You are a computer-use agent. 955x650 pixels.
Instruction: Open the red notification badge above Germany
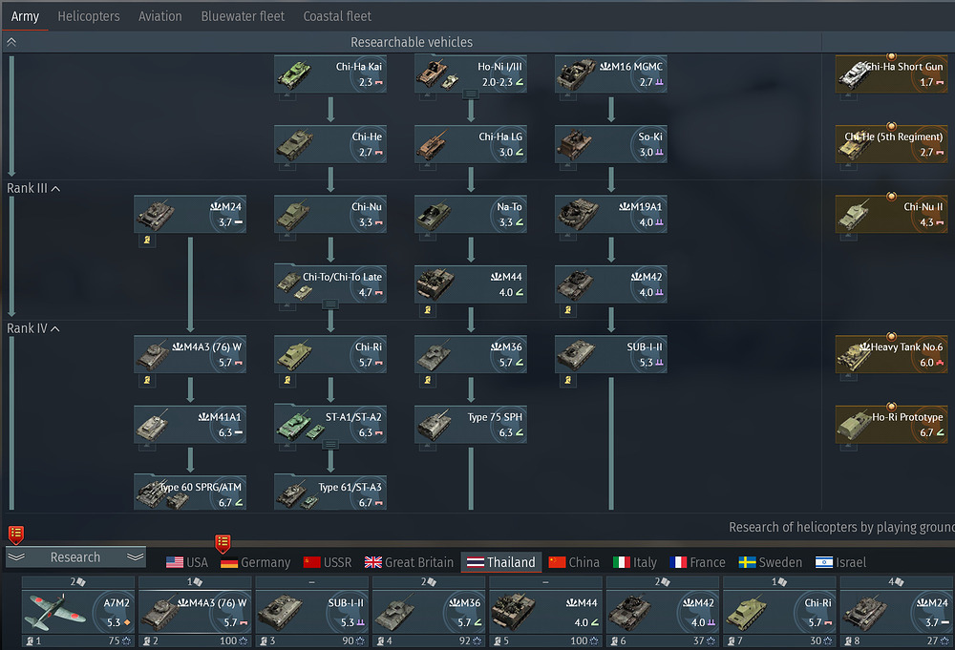[x=223, y=541]
